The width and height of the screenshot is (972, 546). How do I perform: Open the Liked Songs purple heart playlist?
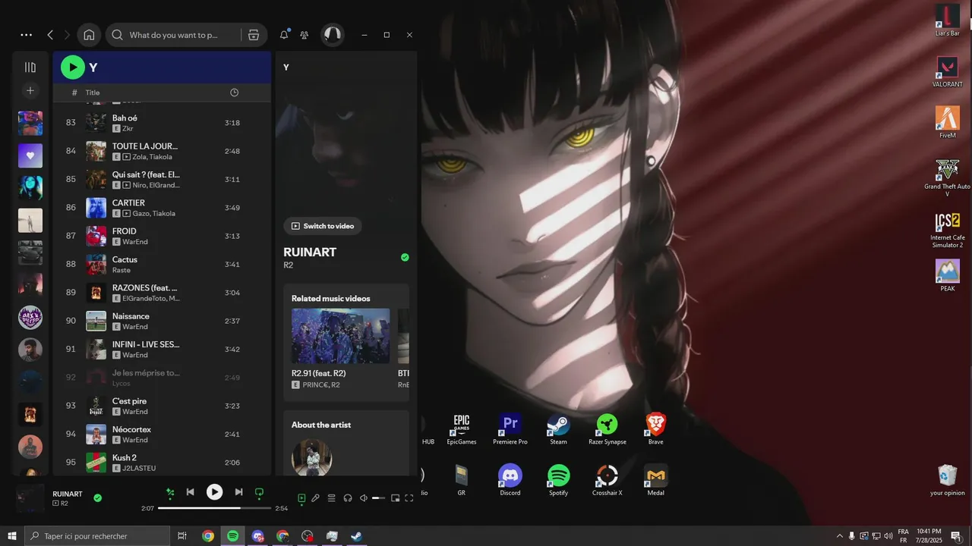tap(30, 155)
